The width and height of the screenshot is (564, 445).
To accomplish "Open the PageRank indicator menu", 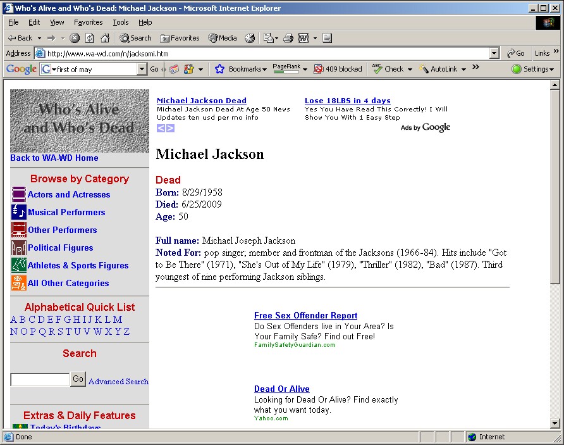I will pos(290,68).
